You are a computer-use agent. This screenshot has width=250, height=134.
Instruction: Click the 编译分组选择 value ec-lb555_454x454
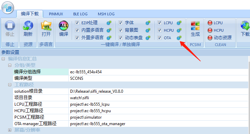click(158, 72)
